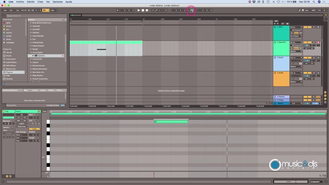Toggle the loop switch in transport bar
Screen dimensions: 329x185
coord(192,10)
